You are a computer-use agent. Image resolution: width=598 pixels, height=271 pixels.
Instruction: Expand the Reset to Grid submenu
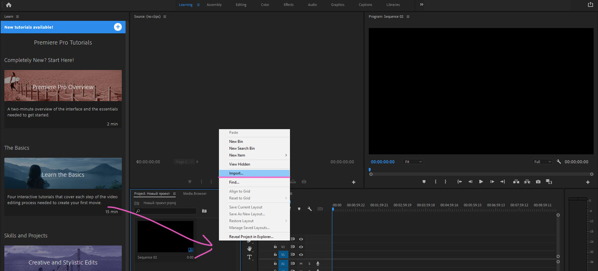[x=254, y=198]
